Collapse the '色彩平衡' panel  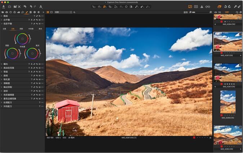point(1,24)
